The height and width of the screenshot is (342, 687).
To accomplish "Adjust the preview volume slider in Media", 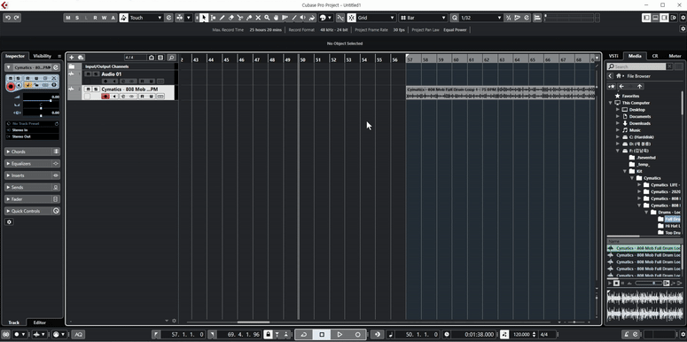I will [648, 284].
